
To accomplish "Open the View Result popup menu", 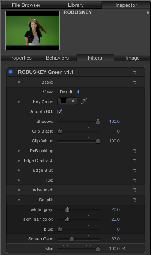I will click(69, 92).
